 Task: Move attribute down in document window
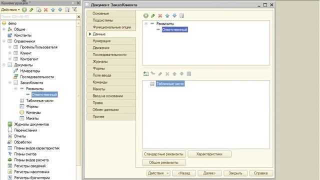pyautogui.click(x=174, y=15)
